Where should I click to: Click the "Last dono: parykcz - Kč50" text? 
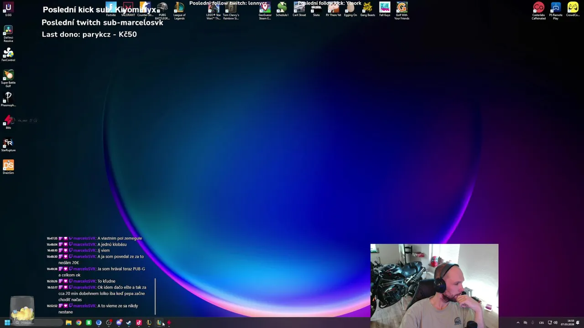89,34
